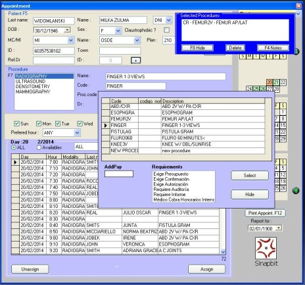The width and height of the screenshot is (305, 285).
Task: Select ULTRASOUND in the procedure list
Action: [30, 82]
